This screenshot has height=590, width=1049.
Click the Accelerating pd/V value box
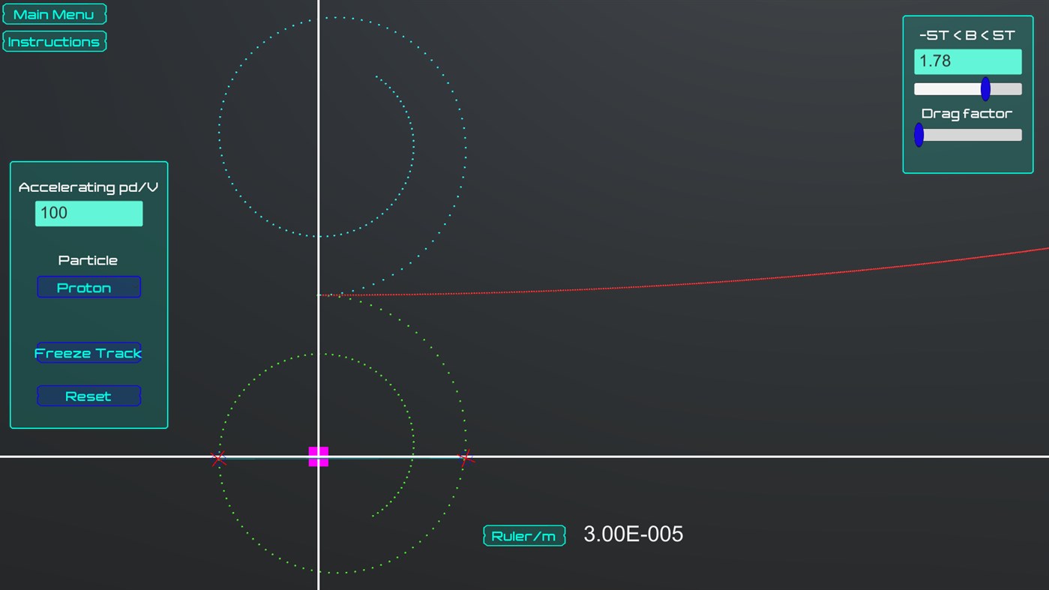click(x=88, y=213)
